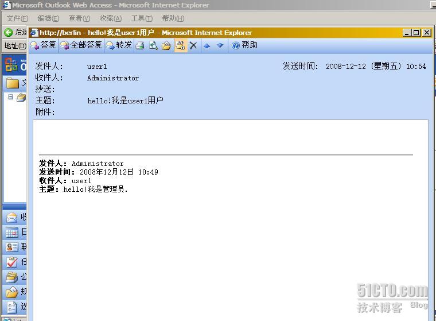Click quoted subject hello!我是管理员.
The height and width of the screenshot is (321, 436).
click(x=95, y=189)
